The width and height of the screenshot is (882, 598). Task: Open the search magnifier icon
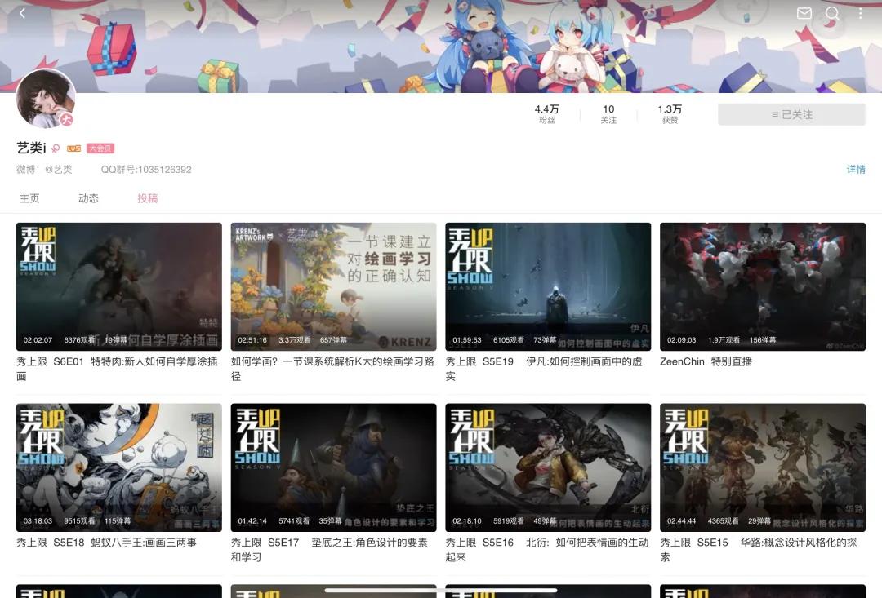pos(832,13)
